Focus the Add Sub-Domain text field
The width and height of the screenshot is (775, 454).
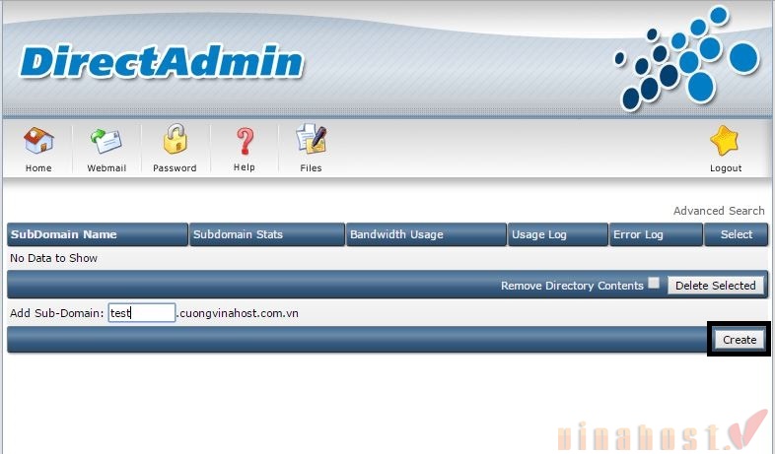(142, 313)
